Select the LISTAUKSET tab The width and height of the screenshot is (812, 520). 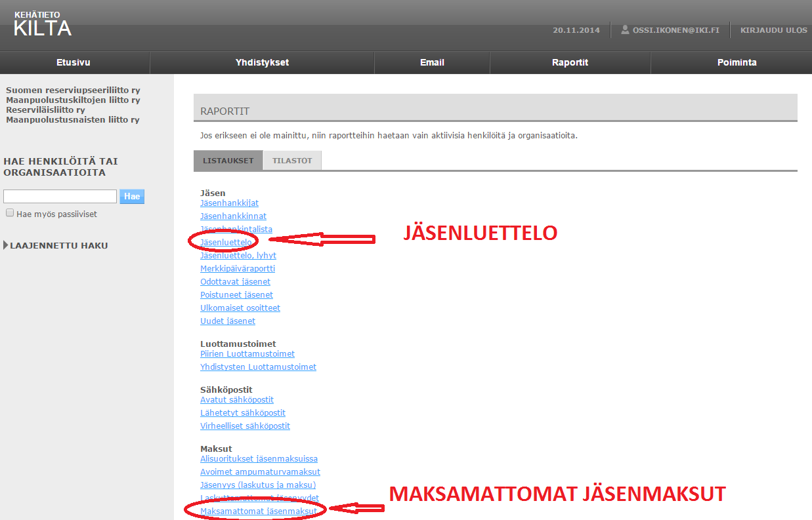[x=228, y=161]
